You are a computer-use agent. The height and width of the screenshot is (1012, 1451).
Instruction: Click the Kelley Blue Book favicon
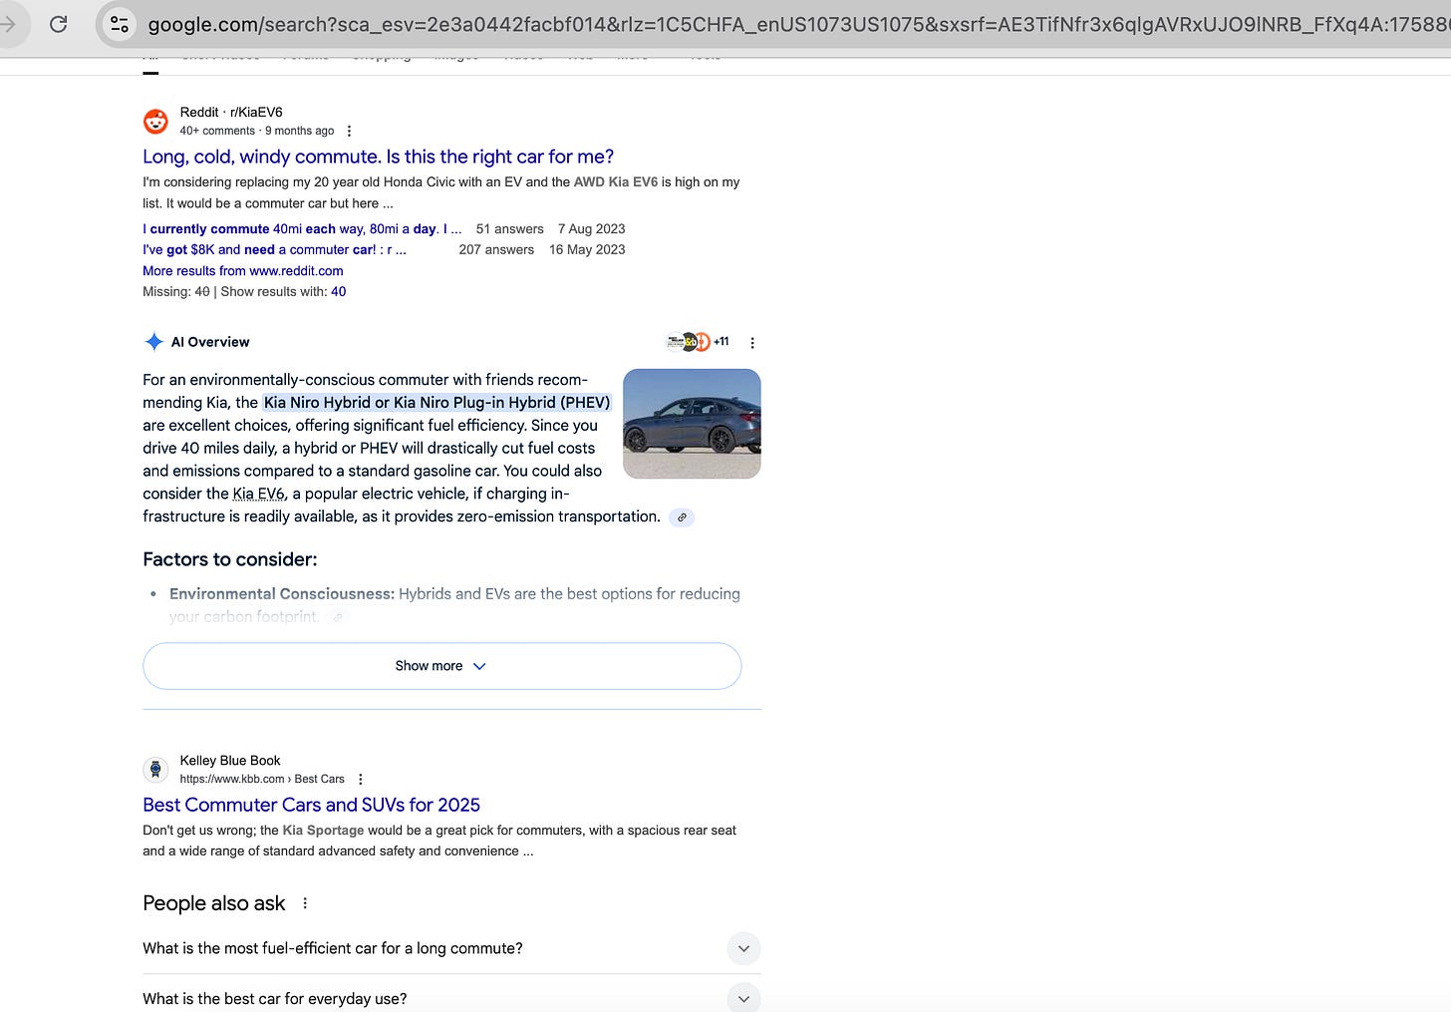155,770
